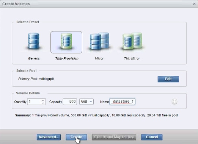Click the Generic preset label
This screenshot has height=144, width=198.
[x=34, y=58]
